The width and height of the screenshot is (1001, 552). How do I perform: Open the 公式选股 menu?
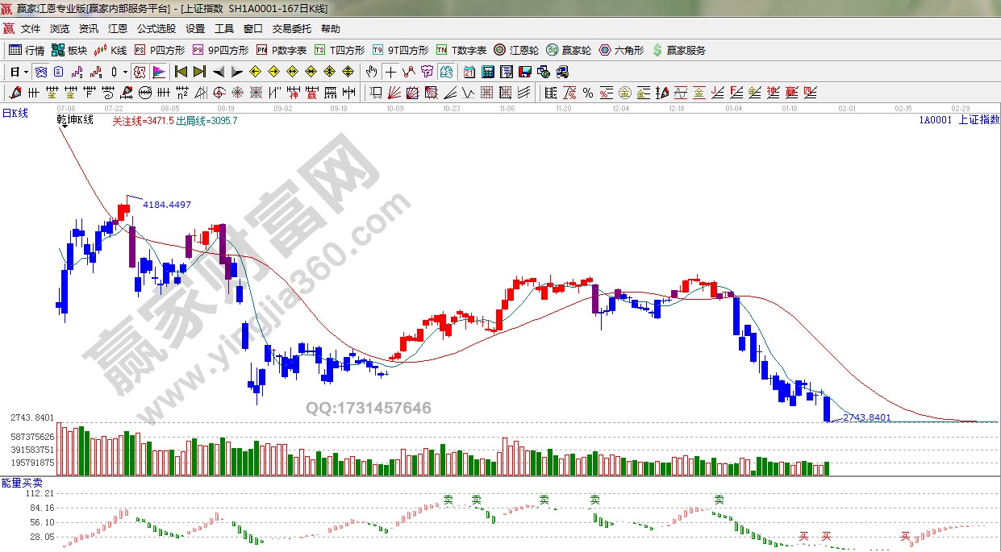(x=156, y=28)
